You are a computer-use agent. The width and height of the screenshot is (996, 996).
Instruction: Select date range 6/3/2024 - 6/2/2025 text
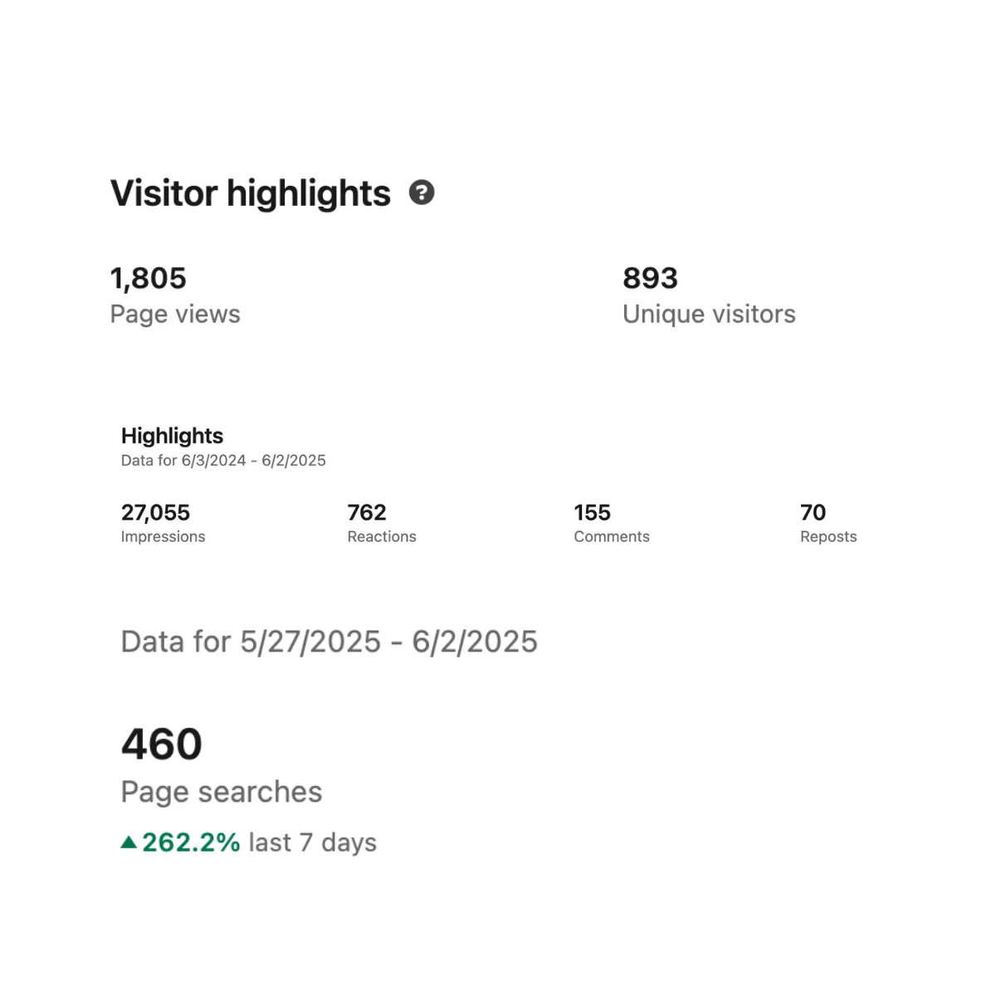coord(254,461)
